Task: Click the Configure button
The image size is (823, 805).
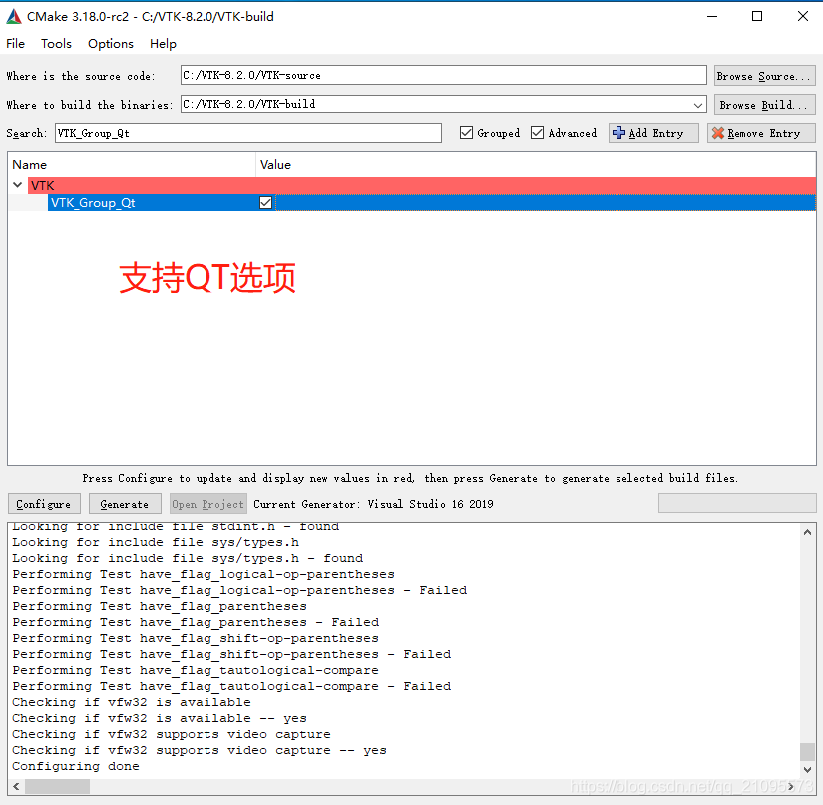Action: 44,504
